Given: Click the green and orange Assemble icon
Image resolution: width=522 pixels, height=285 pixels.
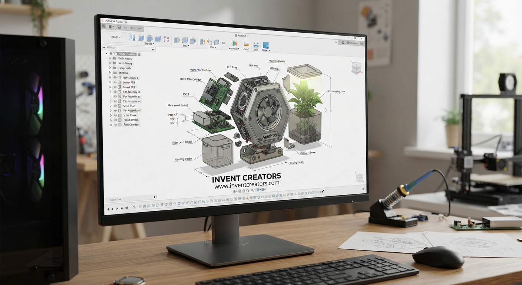Looking at the screenshot, I should tap(234, 43).
